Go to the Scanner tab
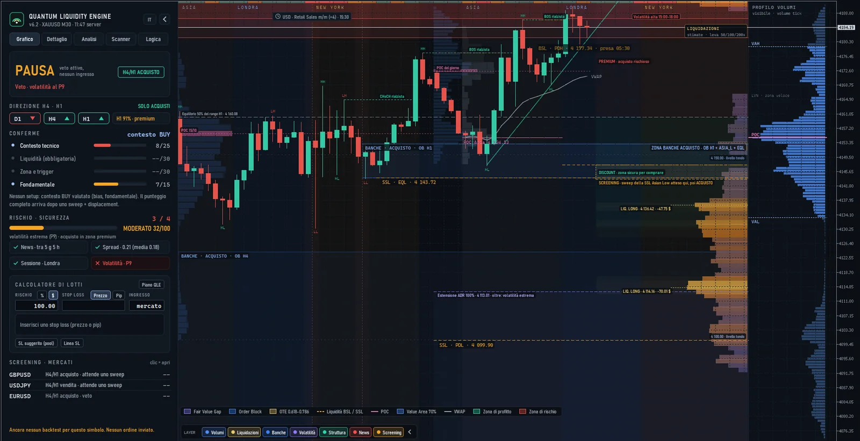 pyautogui.click(x=121, y=39)
